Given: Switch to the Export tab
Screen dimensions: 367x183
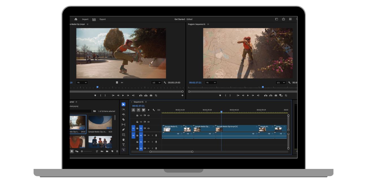Looking at the screenshot, I should (102, 19).
